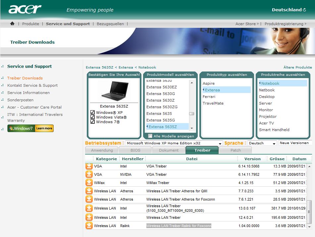The height and width of the screenshot is (237, 315).
Task: Enable Alle Modelle anzeigen checkbox
Action: pos(150,136)
